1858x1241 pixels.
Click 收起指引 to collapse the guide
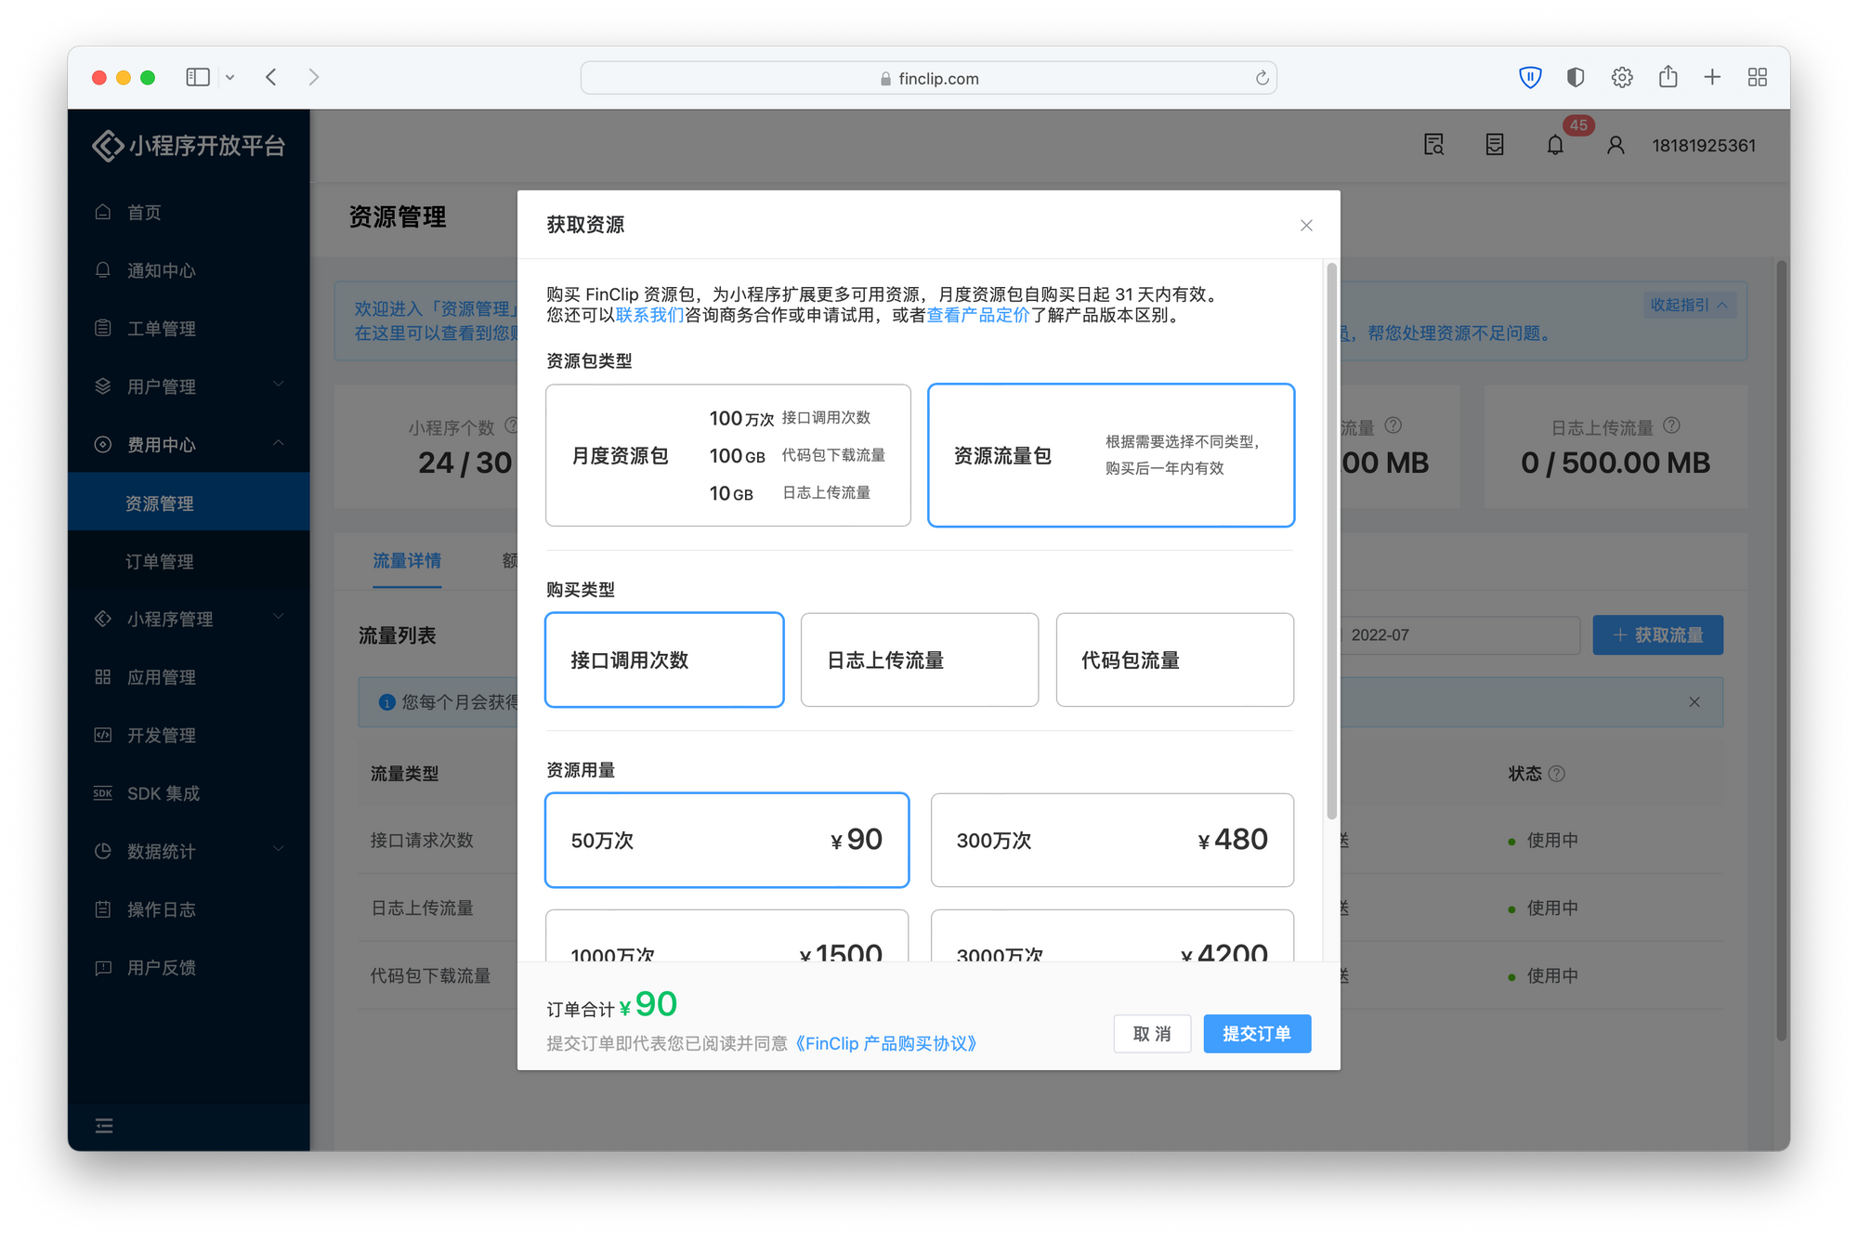1689,305
